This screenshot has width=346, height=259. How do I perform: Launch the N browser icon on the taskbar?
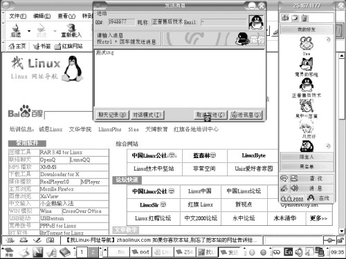pyautogui.click(x=37, y=252)
